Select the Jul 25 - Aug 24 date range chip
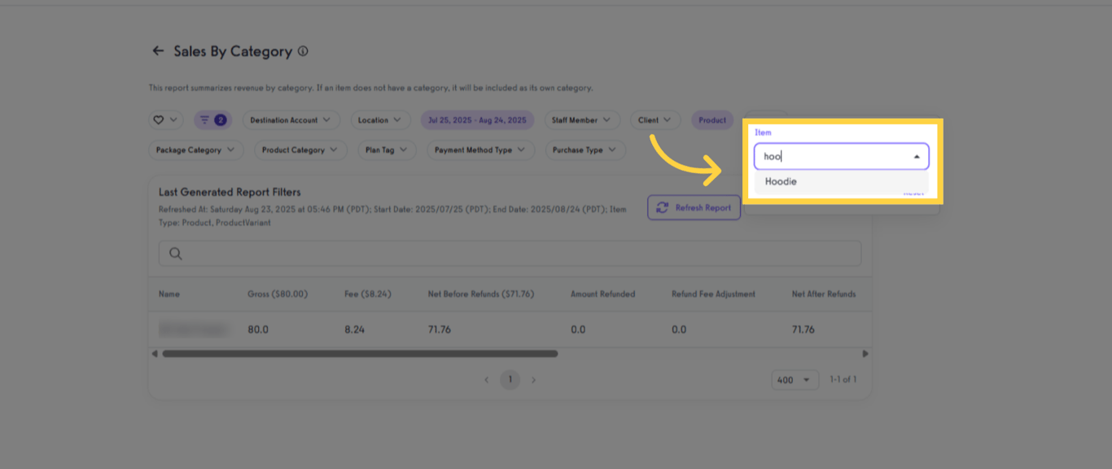Image resolution: width=1112 pixels, height=469 pixels. pos(477,119)
